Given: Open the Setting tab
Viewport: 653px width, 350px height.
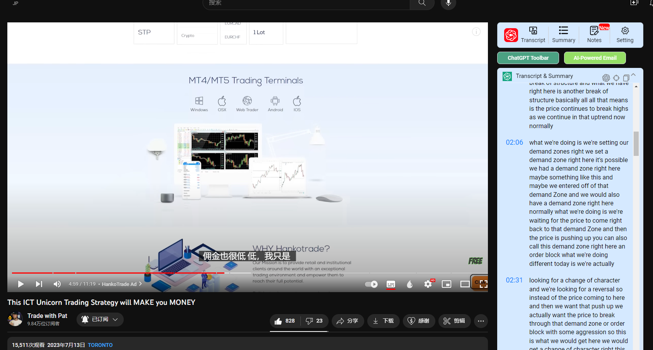Looking at the screenshot, I should coord(625,35).
